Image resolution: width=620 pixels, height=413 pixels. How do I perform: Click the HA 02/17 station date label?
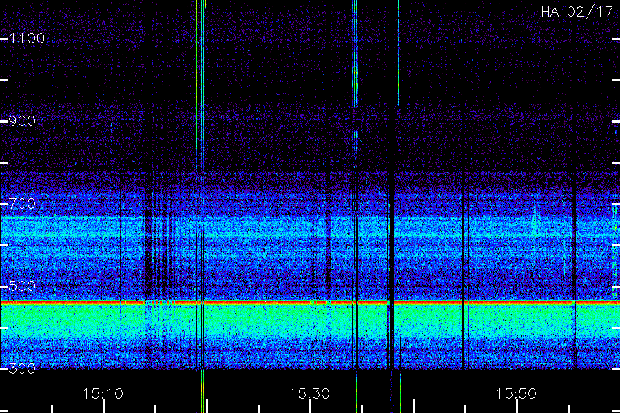[577, 12]
